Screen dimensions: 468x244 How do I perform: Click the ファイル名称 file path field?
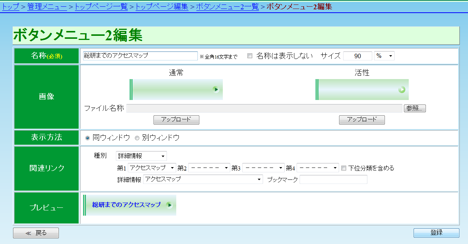(x=265, y=108)
